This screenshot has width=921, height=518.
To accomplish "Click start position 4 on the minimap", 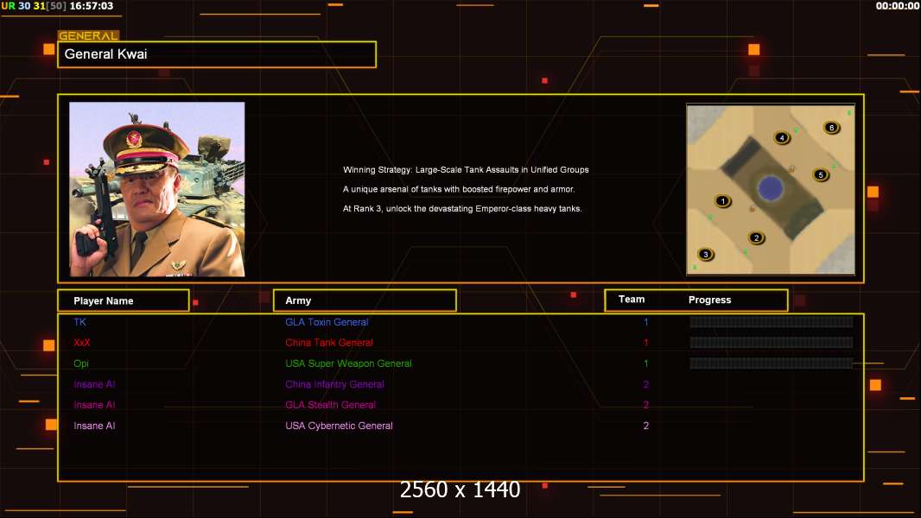I will coord(781,138).
